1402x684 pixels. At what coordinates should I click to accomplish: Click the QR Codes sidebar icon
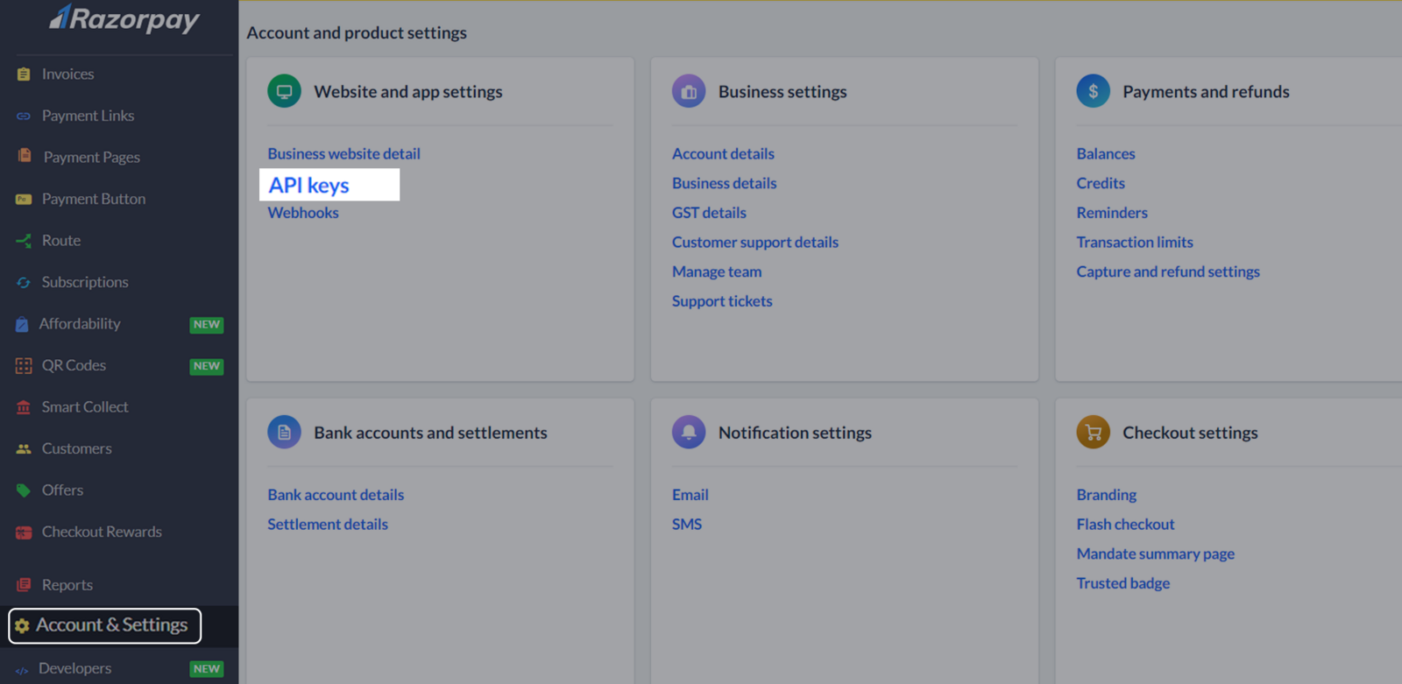(x=24, y=365)
